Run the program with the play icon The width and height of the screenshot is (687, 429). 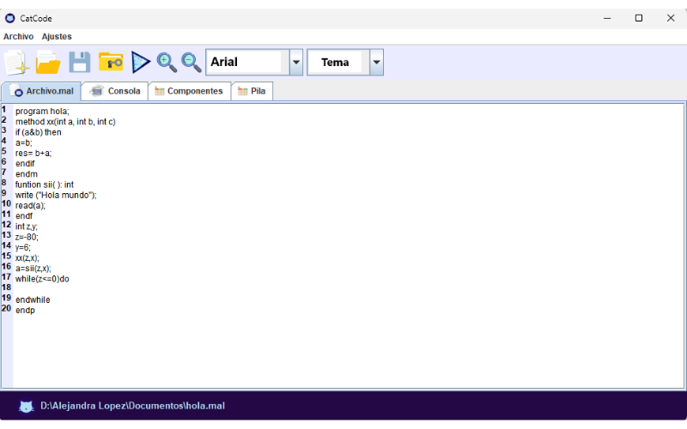(x=141, y=62)
